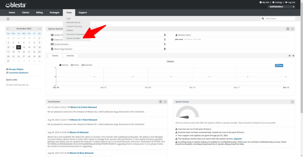This screenshot has height=157, width=303.
Task: Collapse the System Overview widget
Action: [x=292, y=29]
